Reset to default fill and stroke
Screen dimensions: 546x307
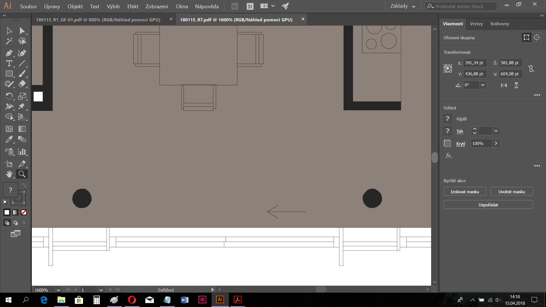click(x=5, y=202)
